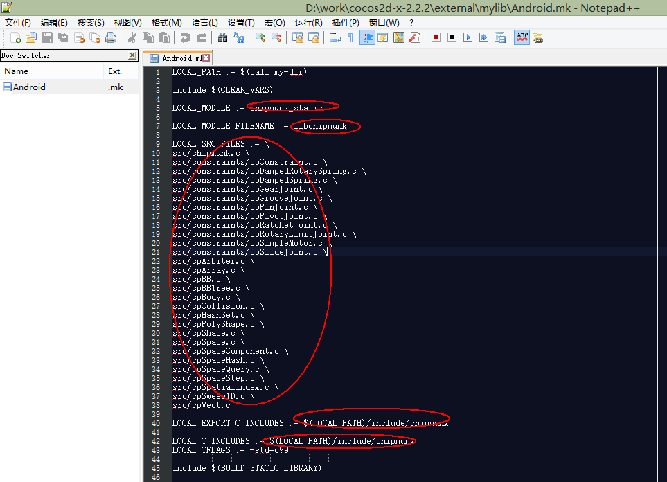Click the New file icon
The height and width of the screenshot is (482, 667).
coord(15,38)
